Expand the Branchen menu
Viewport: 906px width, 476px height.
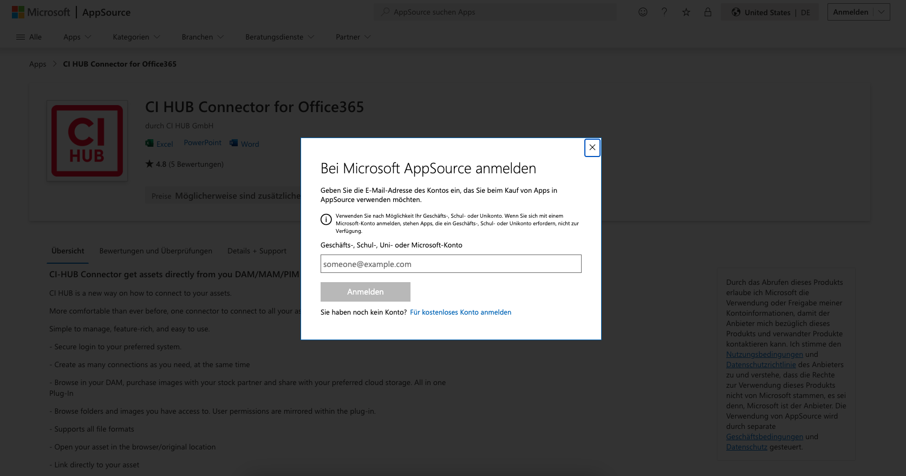203,37
